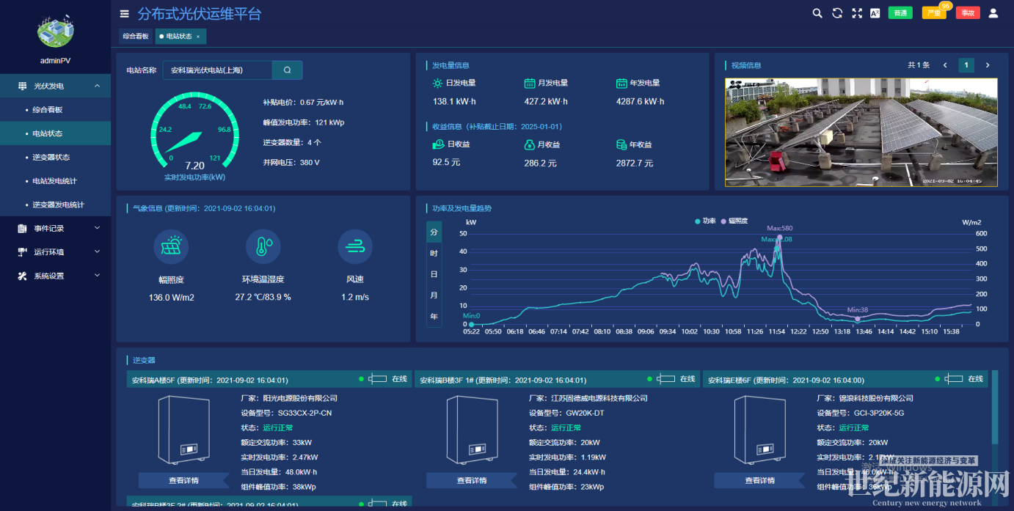Click the inverter list vertical scrollbar

coord(995,407)
